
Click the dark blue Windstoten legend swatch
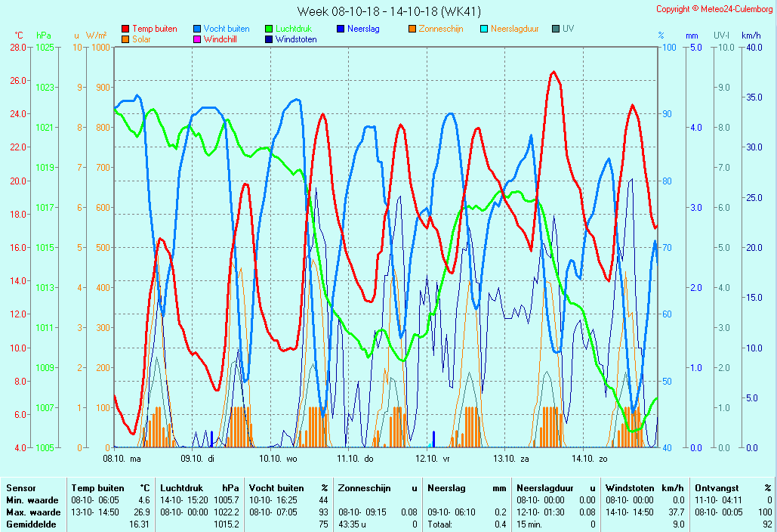click(269, 39)
